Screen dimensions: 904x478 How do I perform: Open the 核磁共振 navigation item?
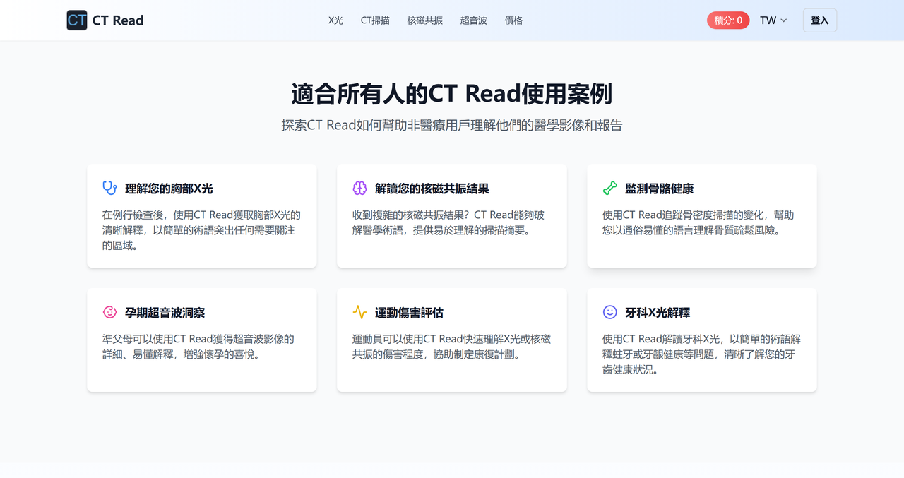tap(425, 20)
